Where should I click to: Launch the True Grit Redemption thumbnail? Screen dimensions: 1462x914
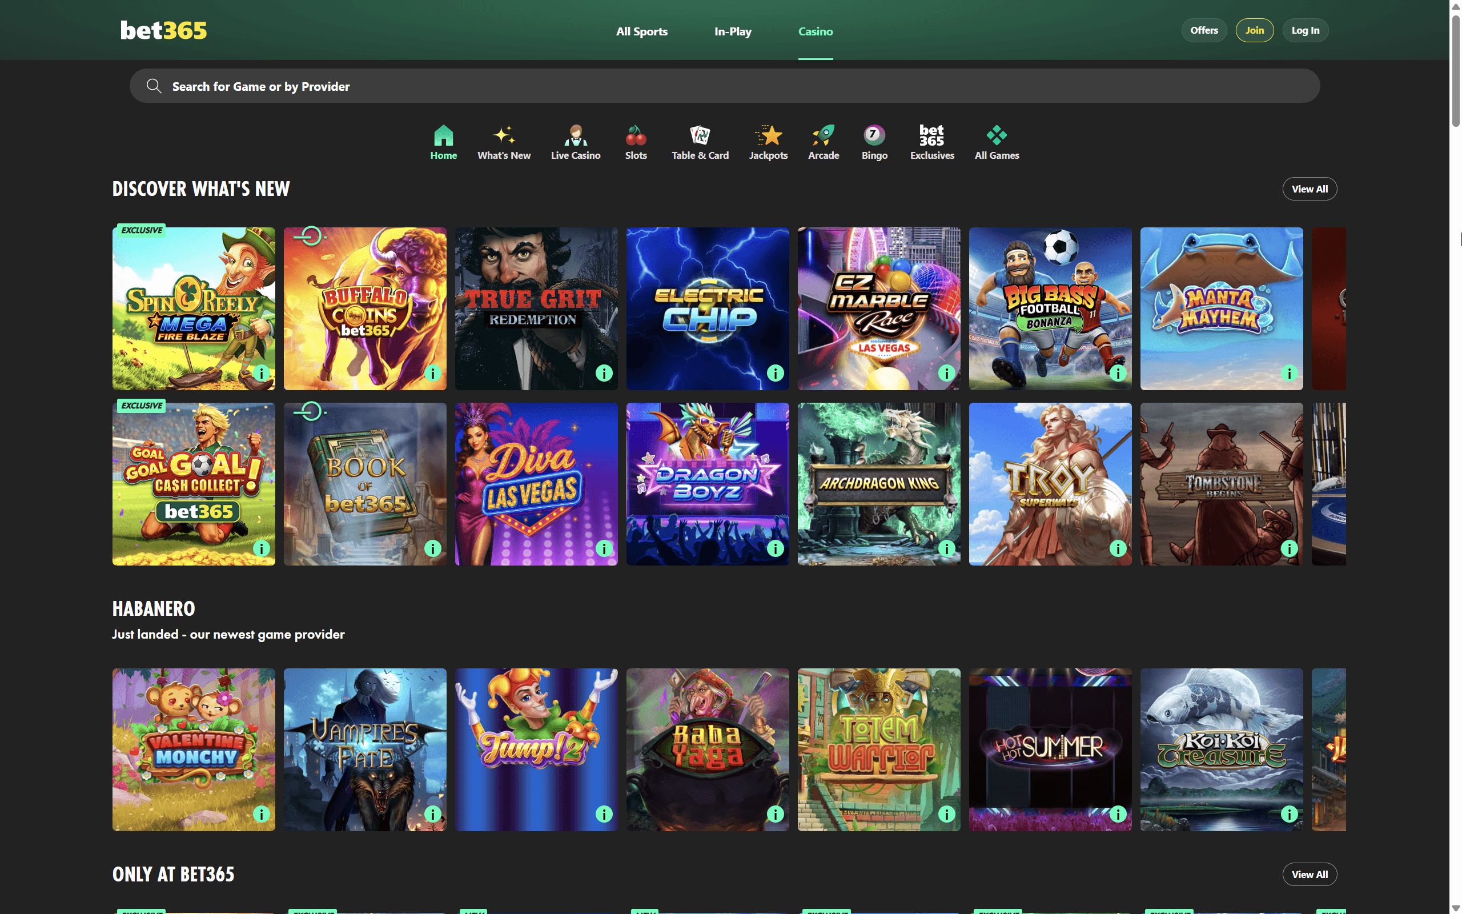[x=536, y=308]
